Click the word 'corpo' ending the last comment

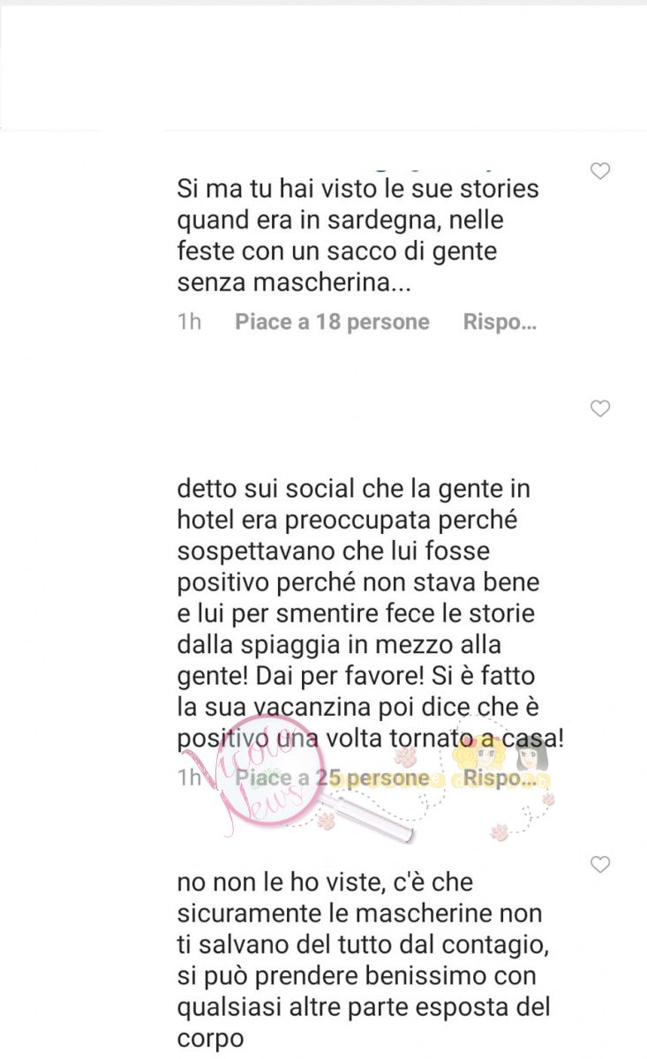point(210,1039)
